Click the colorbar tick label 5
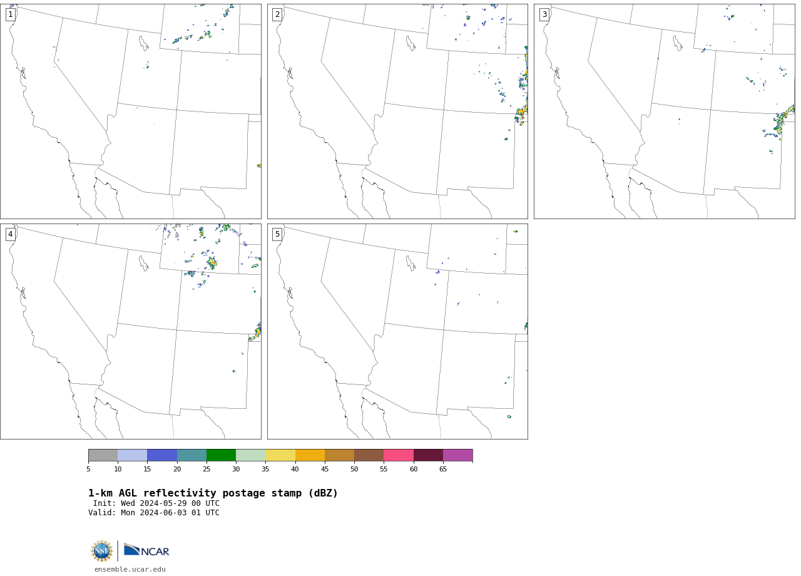The image size is (801, 576). tap(88, 470)
